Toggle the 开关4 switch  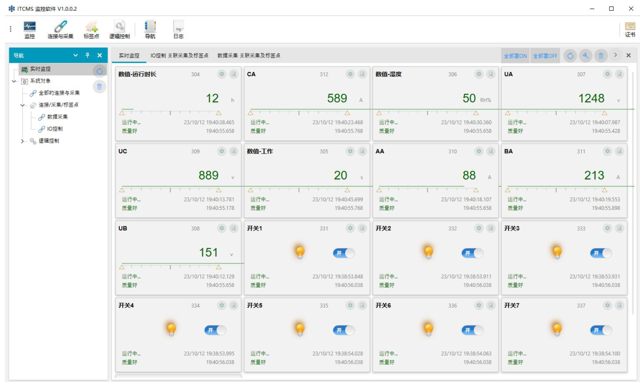[215, 330]
